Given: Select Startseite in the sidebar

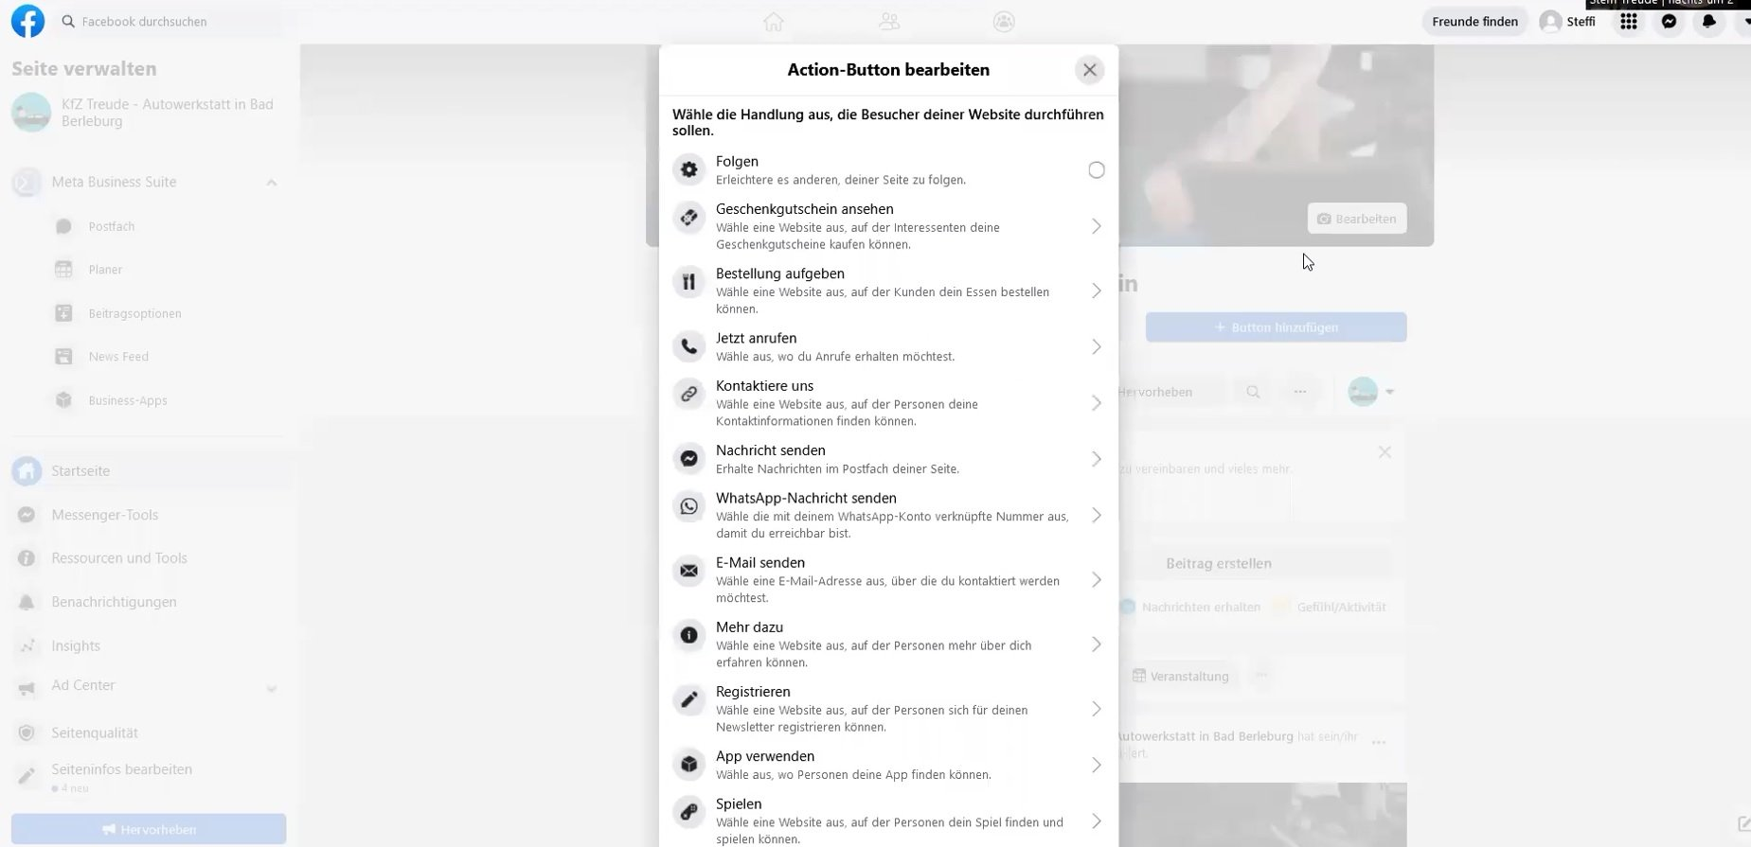Looking at the screenshot, I should [x=148, y=471].
